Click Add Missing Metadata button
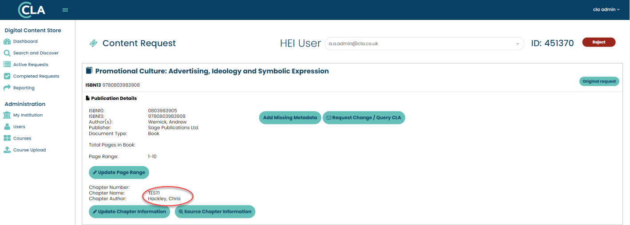Screen dimensions: 630x225 tap(290, 118)
